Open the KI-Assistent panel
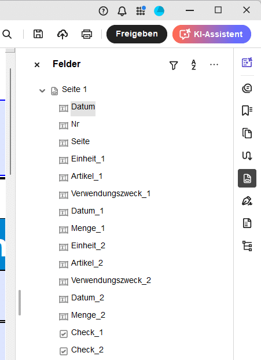Screen dimensions: 261x360 (212, 34)
